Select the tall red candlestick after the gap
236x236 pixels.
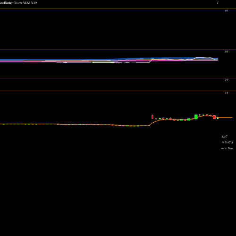(152, 117)
